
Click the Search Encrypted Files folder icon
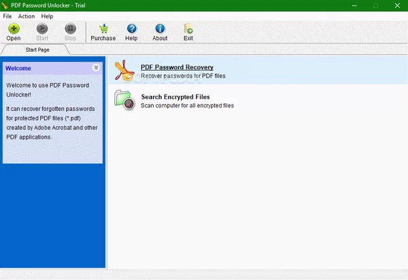point(124,100)
